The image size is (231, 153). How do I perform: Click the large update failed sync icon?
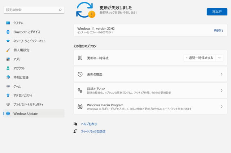[86, 10]
